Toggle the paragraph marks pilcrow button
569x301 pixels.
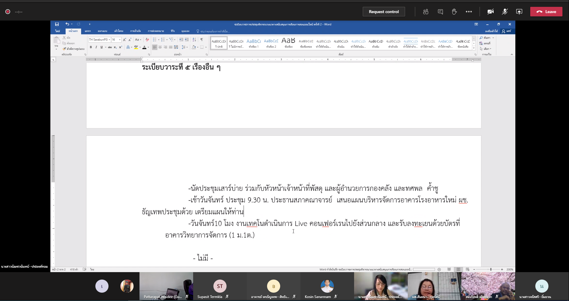pos(202,40)
